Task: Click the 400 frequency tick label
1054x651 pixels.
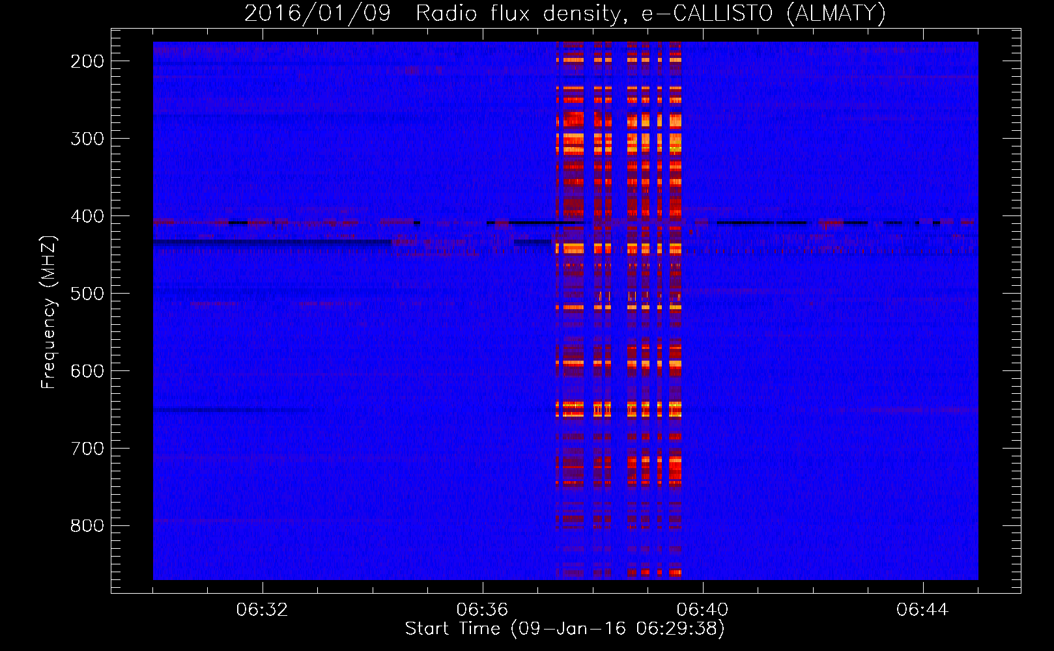Action: (87, 216)
